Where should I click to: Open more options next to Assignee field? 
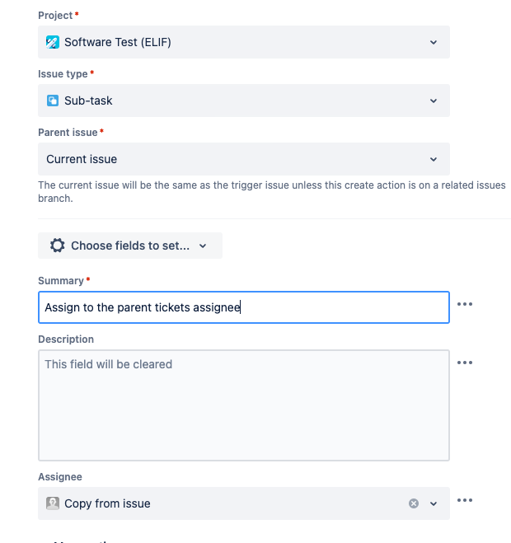465,500
